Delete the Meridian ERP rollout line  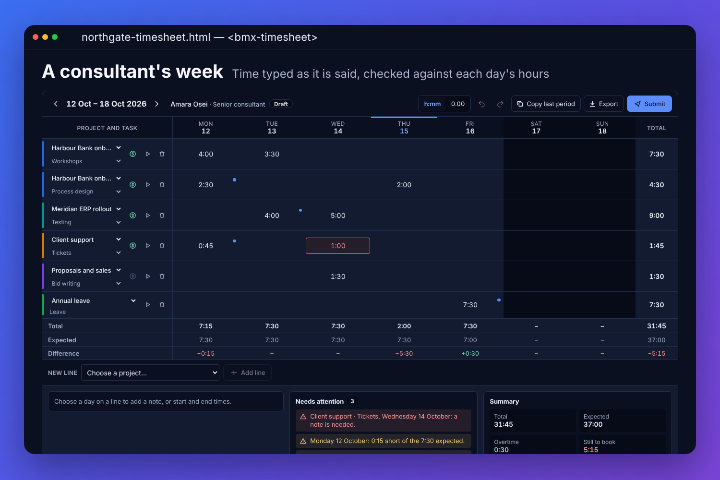pos(162,216)
